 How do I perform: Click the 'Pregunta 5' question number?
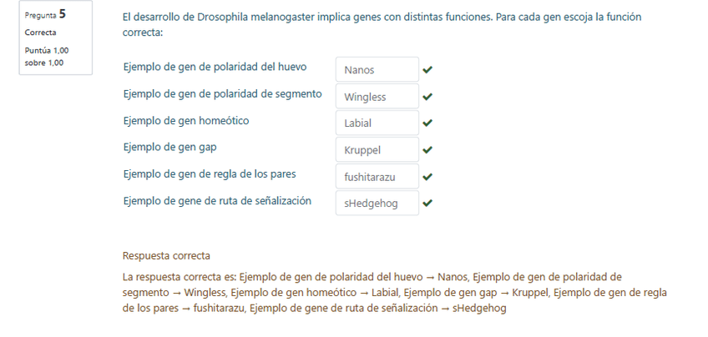(x=45, y=14)
